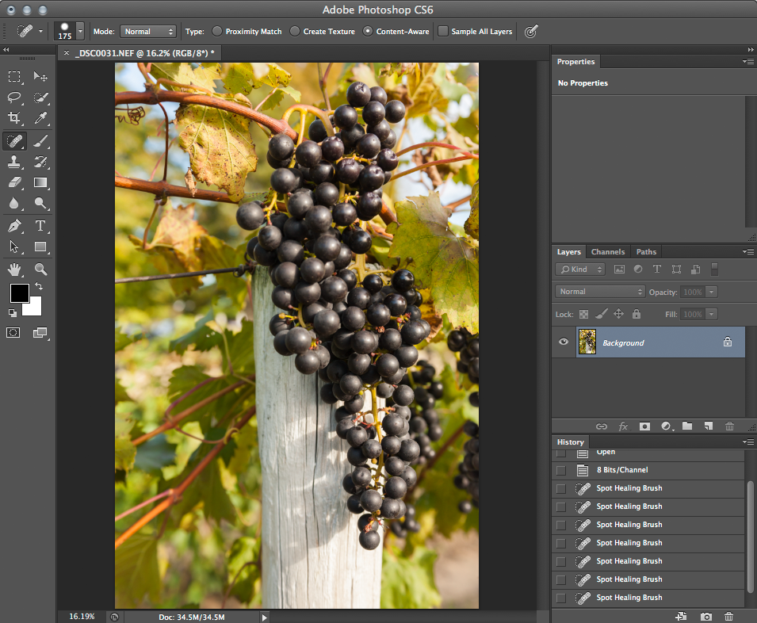757x623 pixels.
Task: Click the delete layer trash button
Action: coord(729,426)
